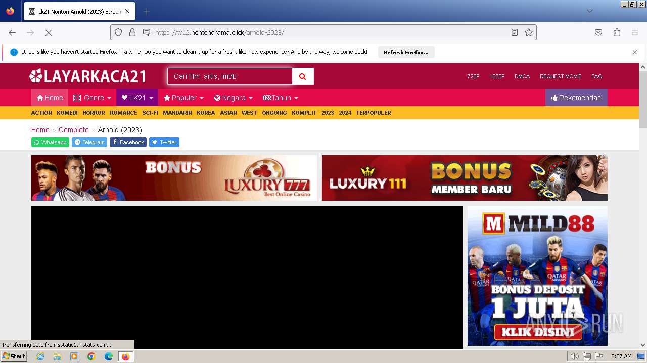Image resolution: width=647 pixels, height=363 pixels.
Task: Expand the LK21 dropdown menu
Action: (137, 98)
